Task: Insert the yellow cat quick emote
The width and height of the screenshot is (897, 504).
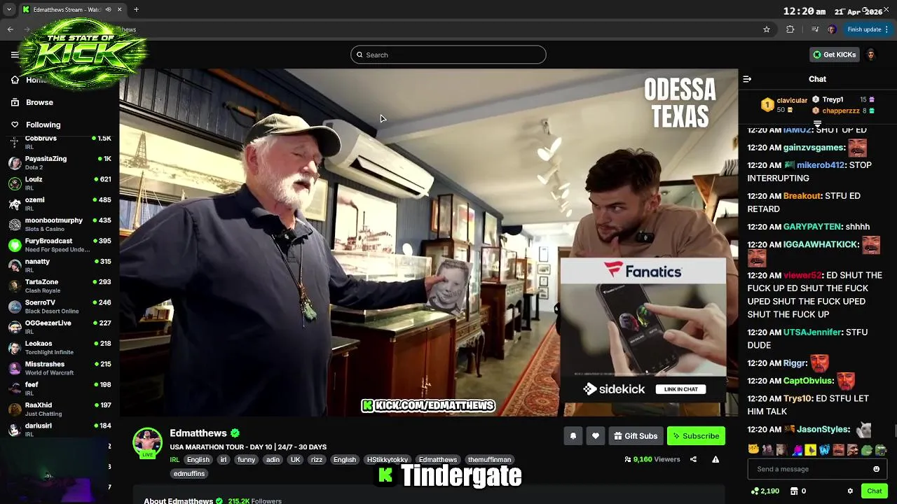Action: tap(753, 449)
